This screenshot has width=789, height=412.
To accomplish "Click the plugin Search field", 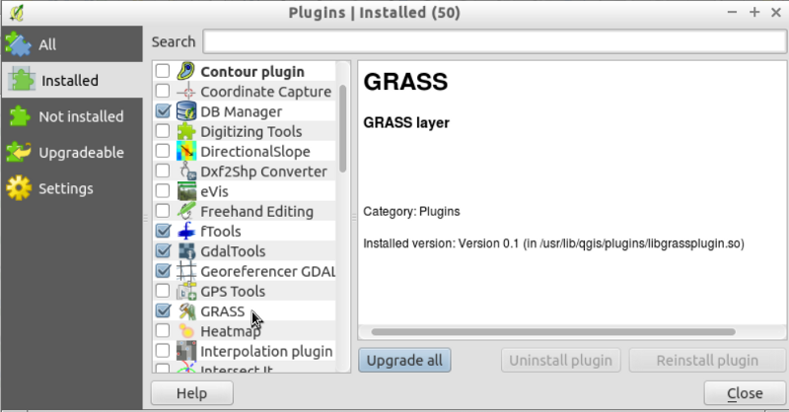I will (x=494, y=41).
